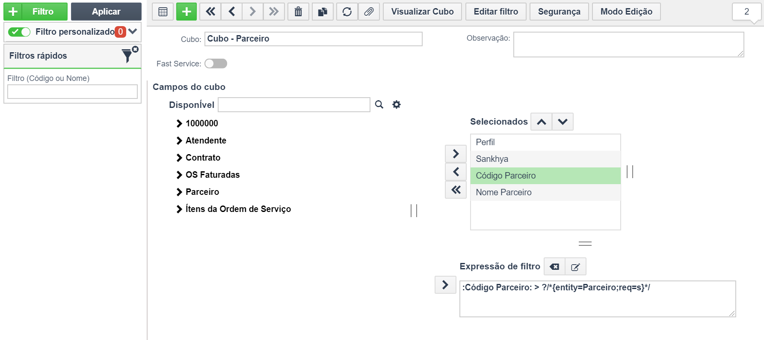Enable the Fast Service switch
This screenshot has width=764, height=340.
(216, 63)
